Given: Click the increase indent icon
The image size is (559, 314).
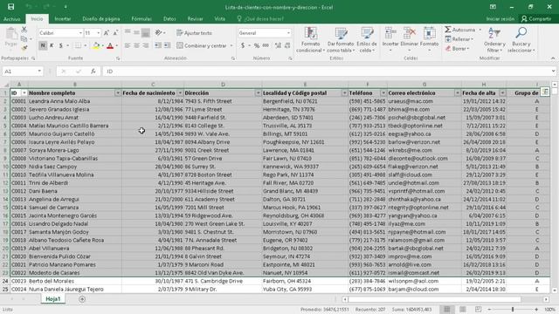Looking at the screenshot, I should [167, 45].
